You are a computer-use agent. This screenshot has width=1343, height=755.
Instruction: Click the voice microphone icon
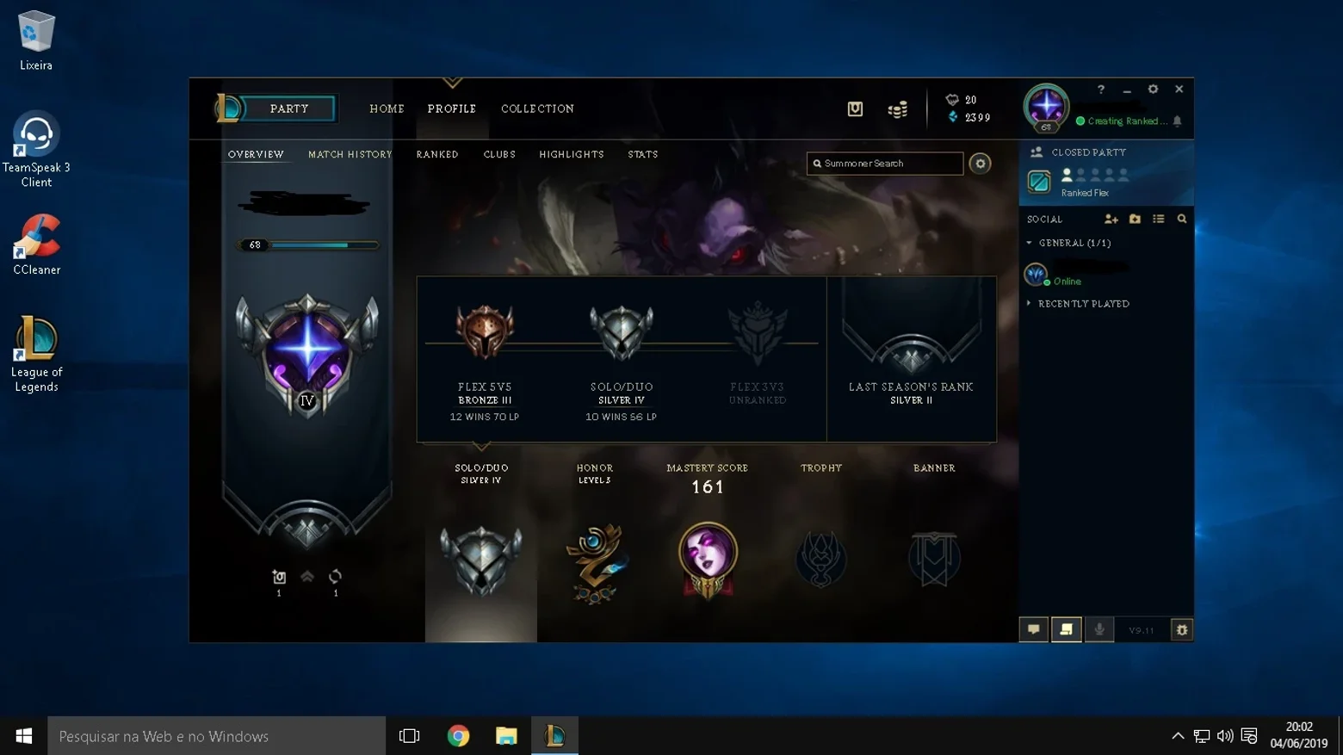tap(1099, 629)
